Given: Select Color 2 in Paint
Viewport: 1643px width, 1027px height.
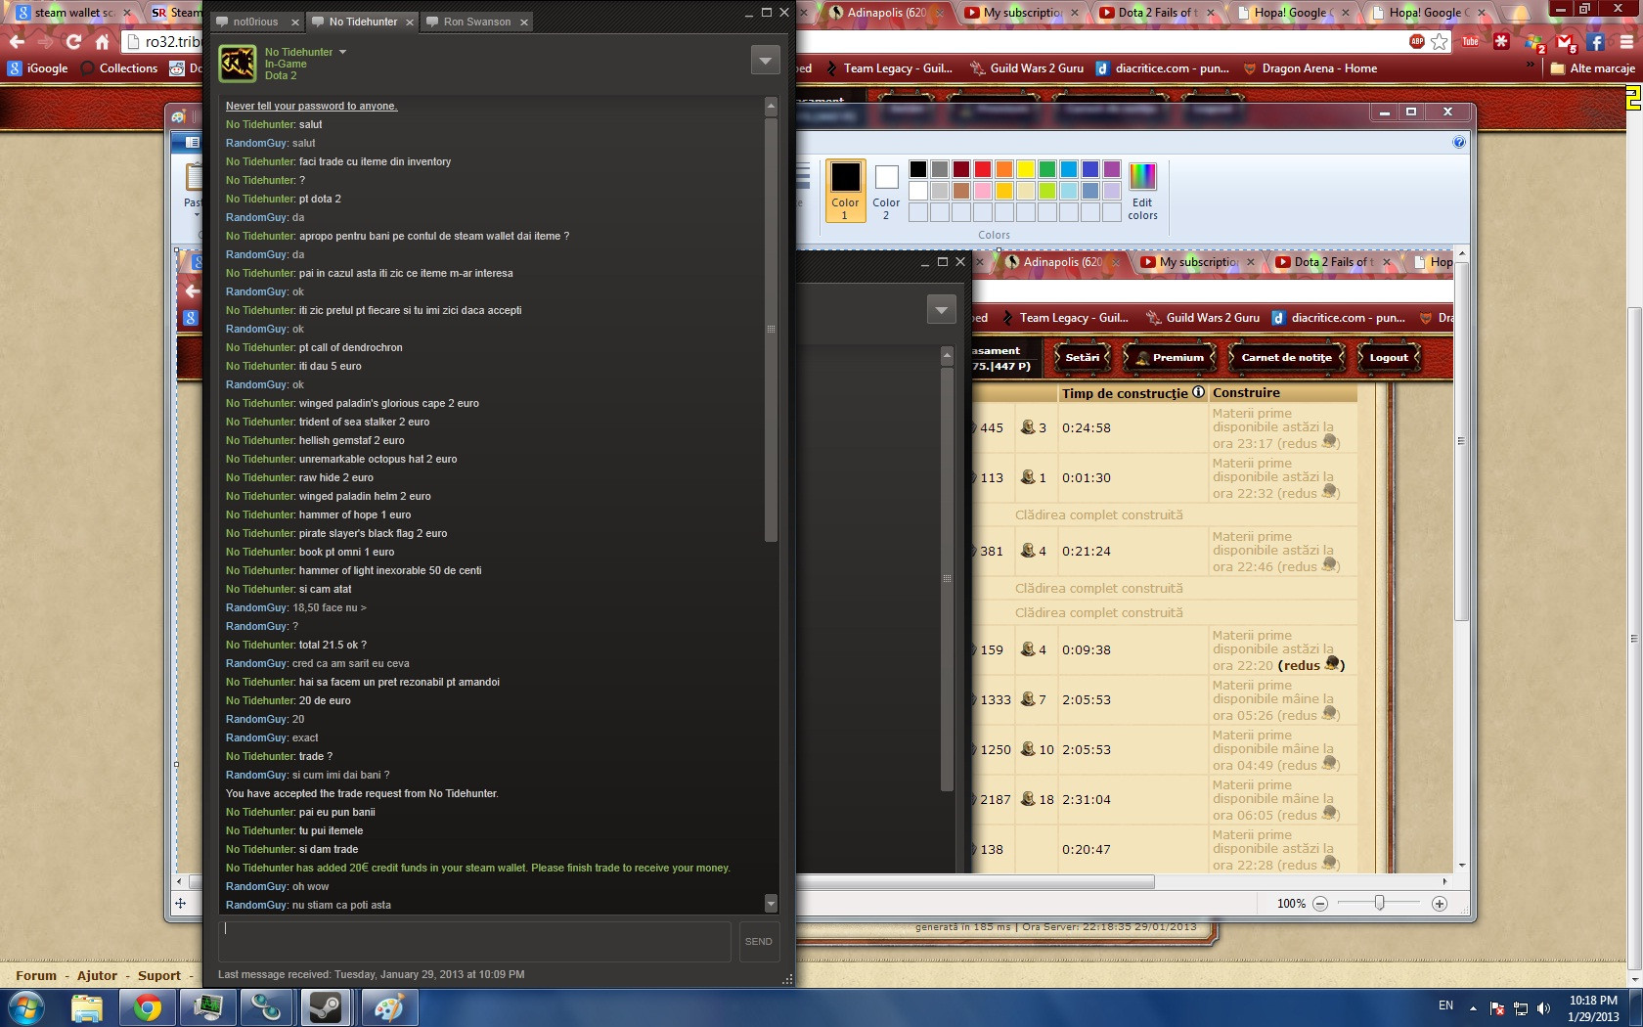Looking at the screenshot, I should pos(886,190).
